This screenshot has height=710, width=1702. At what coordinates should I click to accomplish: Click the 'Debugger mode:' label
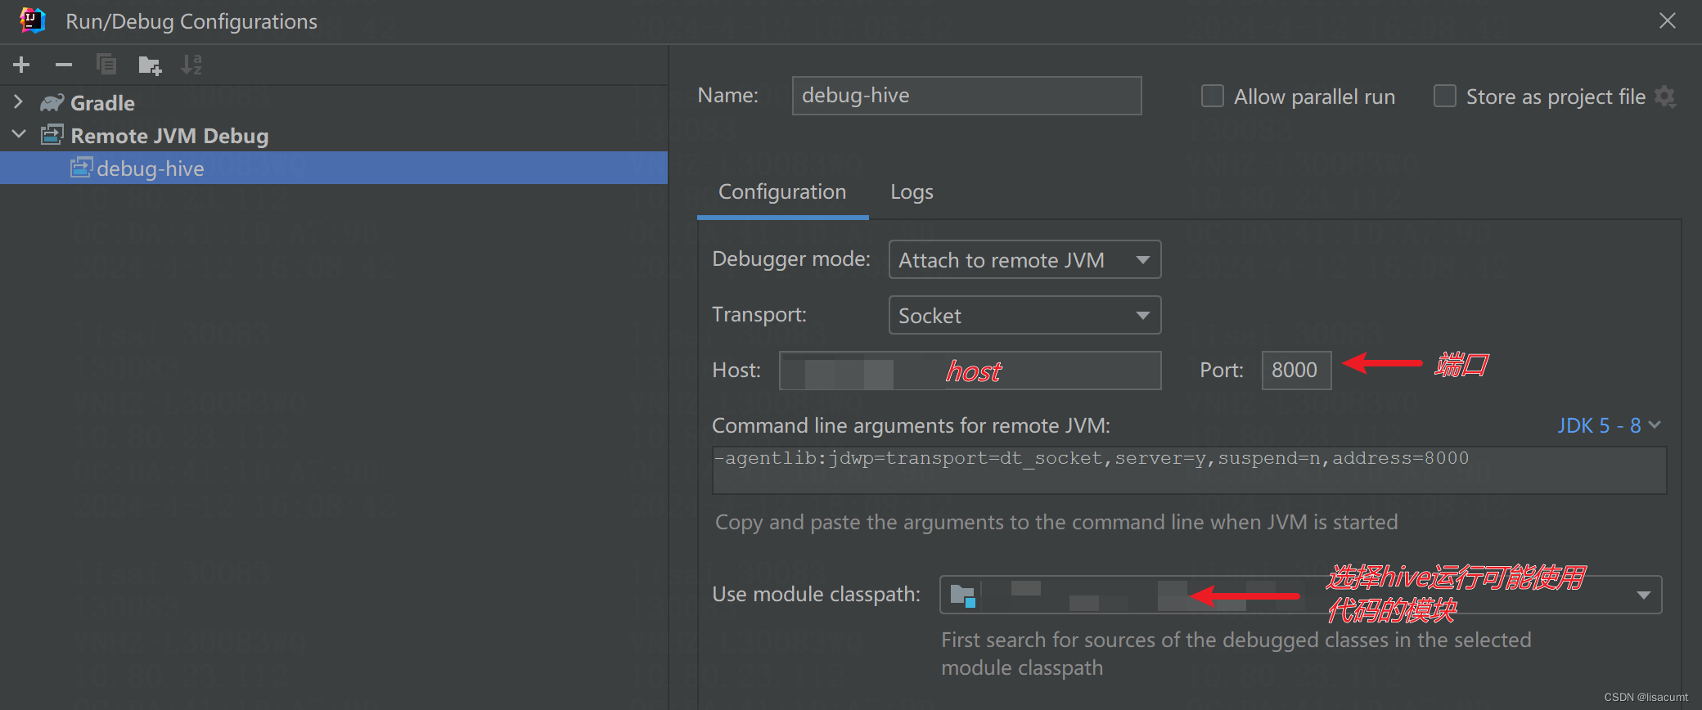[791, 259]
